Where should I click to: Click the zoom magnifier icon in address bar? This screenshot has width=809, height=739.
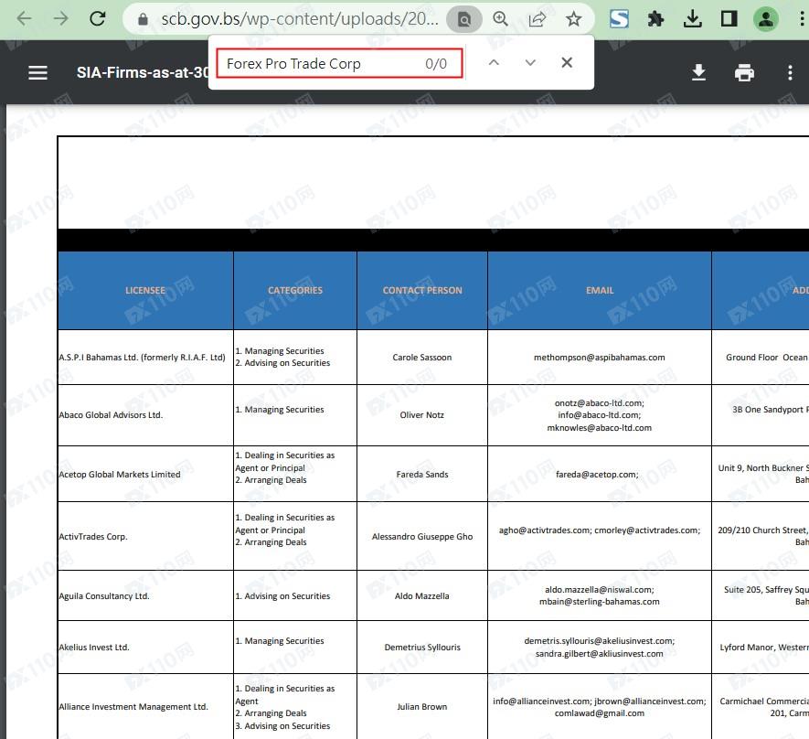pyautogui.click(x=500, y=18)
